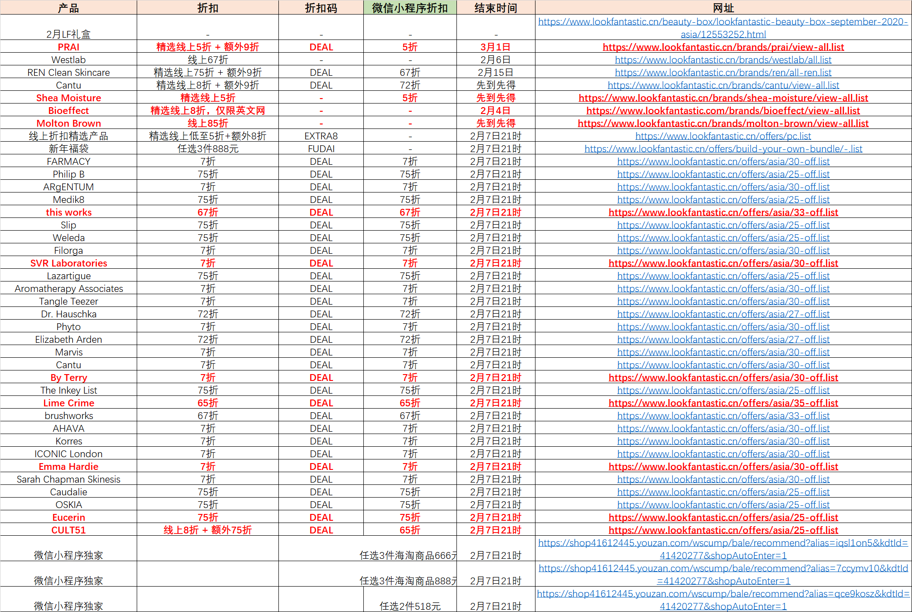Open the brushworks 33-off link
The height and width of the screenshot is (612, 912).
723,416
